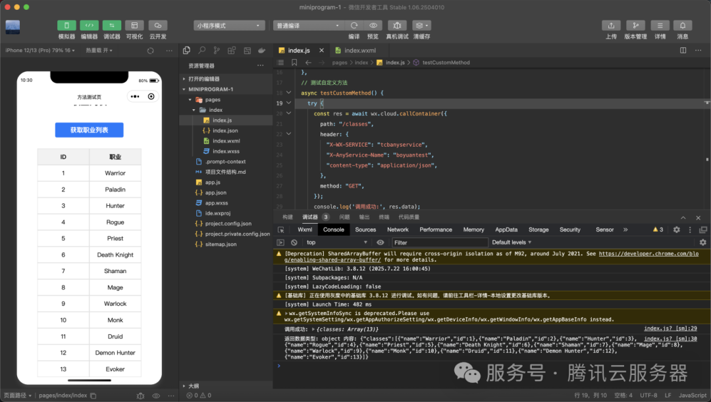Toggle the editor (编辑器) panel button
Screen dimensions: 711x402
pyautogui.click(x=90, y=26)
